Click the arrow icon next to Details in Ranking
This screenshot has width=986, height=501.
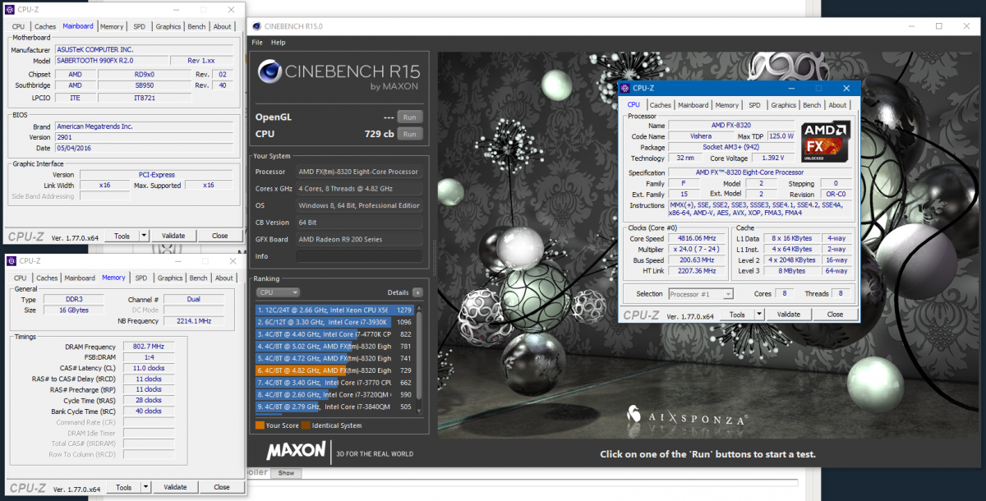coord(417,292)
